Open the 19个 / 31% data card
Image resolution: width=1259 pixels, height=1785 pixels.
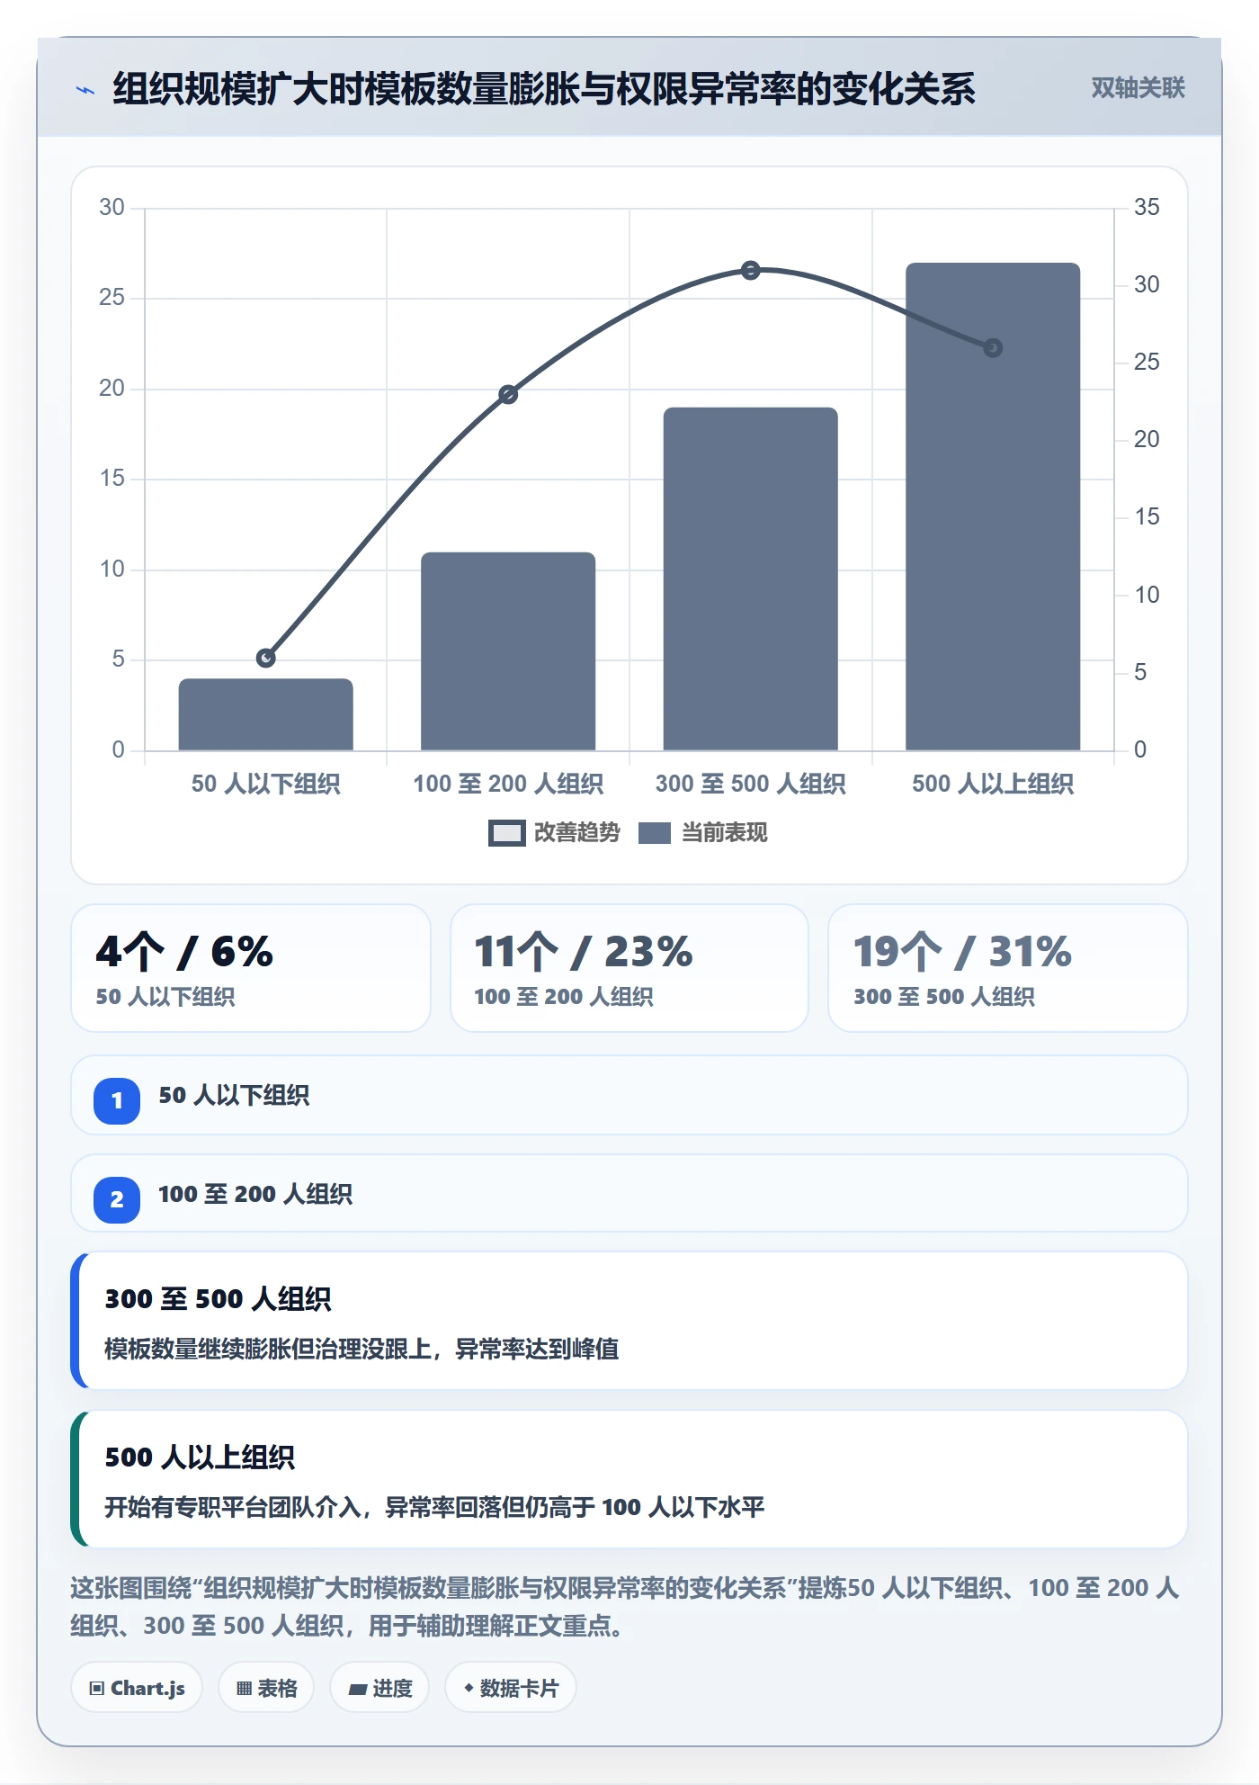point(1008,968)
